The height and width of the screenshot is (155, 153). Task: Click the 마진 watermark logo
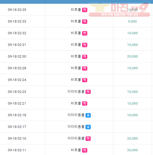click(119, 8)
